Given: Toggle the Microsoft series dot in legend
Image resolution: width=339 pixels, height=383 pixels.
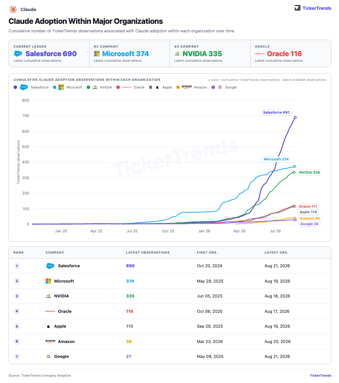Looking at the screenshot, I should (55, 87).
